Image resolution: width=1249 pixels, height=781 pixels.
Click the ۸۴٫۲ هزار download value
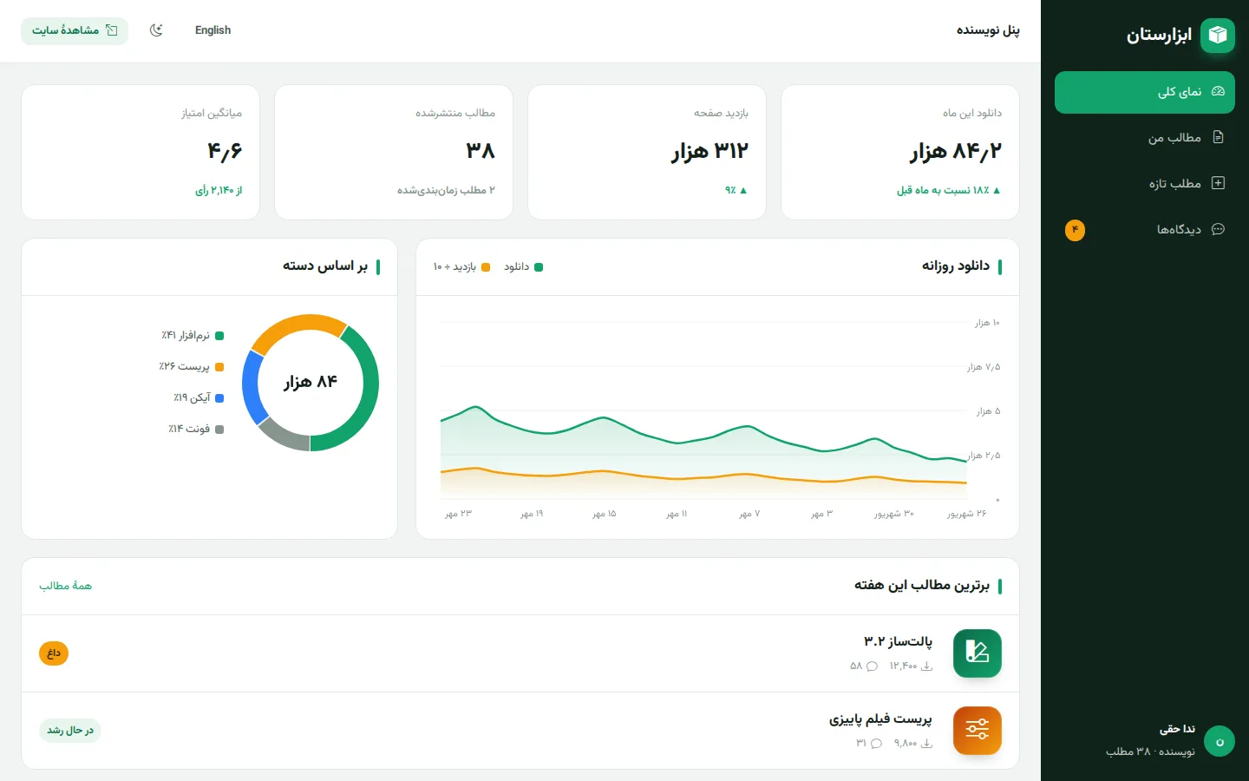pyautogui.click(x=956, y=152)
